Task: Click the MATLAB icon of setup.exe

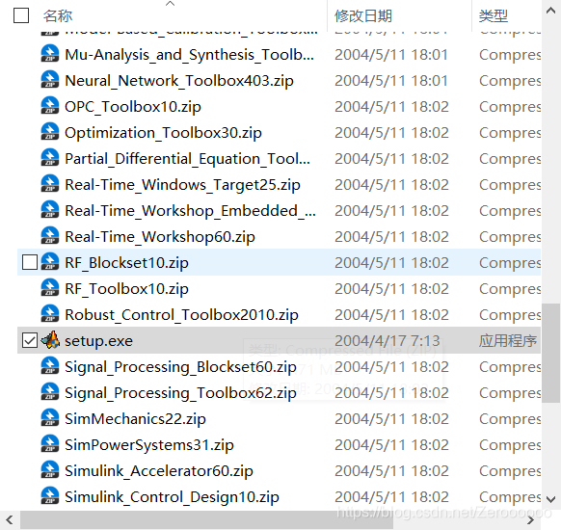Action: coord(50,340)
